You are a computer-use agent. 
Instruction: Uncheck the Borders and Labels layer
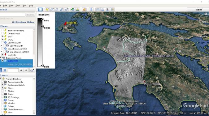click(x=2, y=85)
